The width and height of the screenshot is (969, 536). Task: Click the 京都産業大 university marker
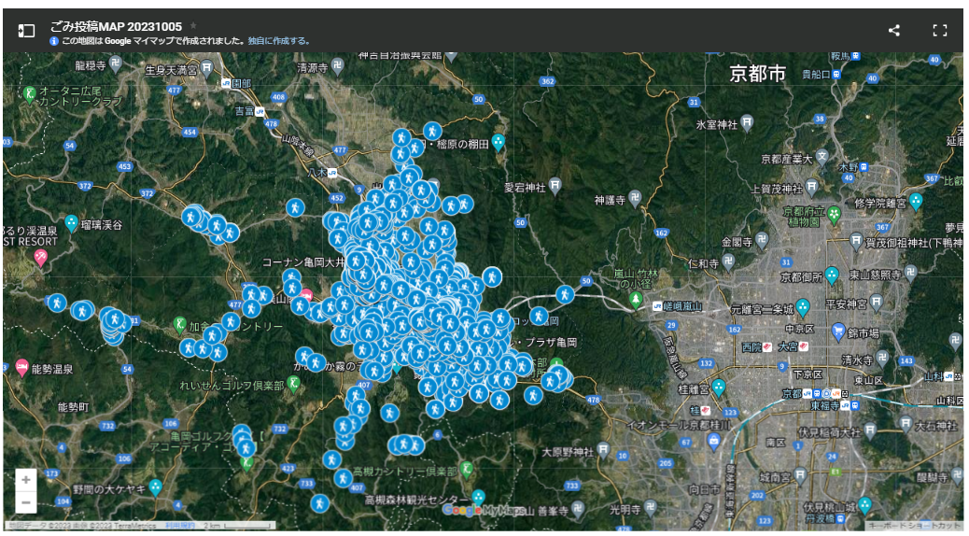[x=822, y=156]
